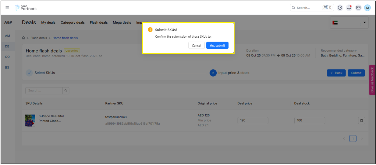This screenshot has height=165, width=376.
Task: Confirm with Yes, submit button
Action: pos(217,46)
